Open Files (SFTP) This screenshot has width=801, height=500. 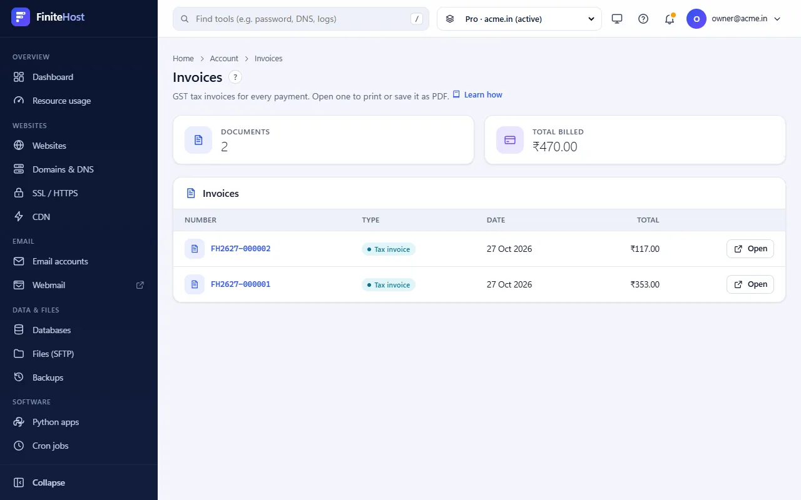pos(79,354)
